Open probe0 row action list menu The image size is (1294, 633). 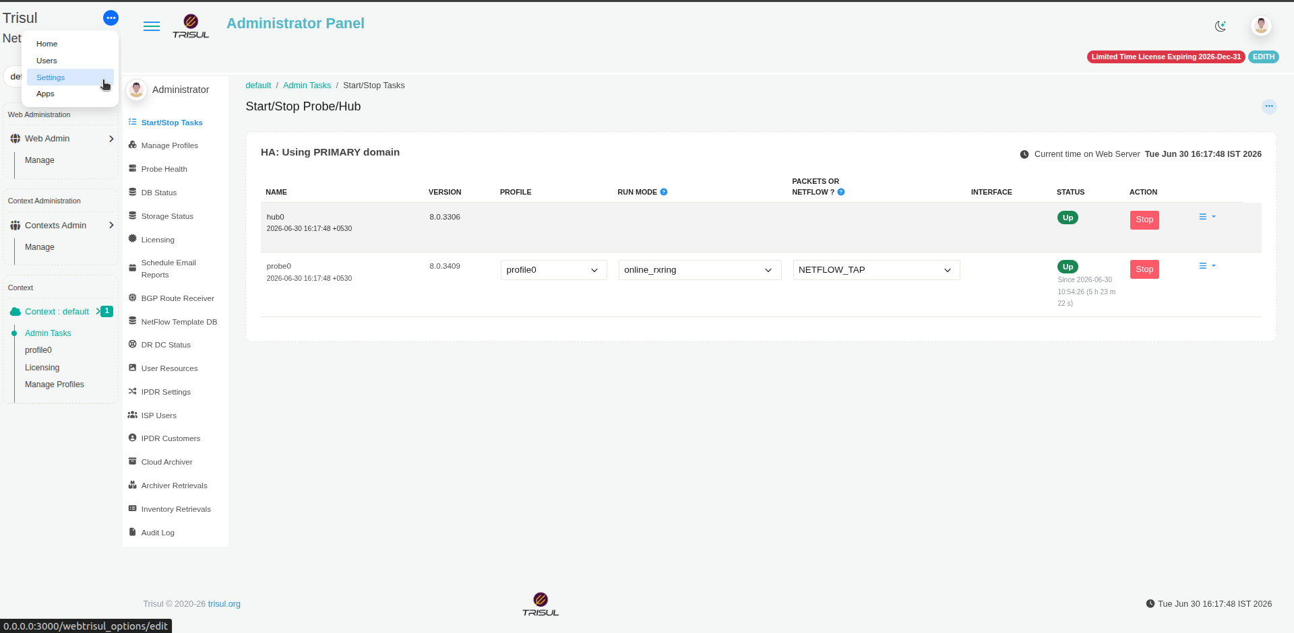point(1207,266)
